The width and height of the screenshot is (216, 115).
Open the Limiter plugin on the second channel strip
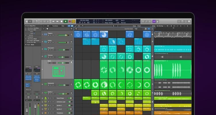tap(37, 81)
